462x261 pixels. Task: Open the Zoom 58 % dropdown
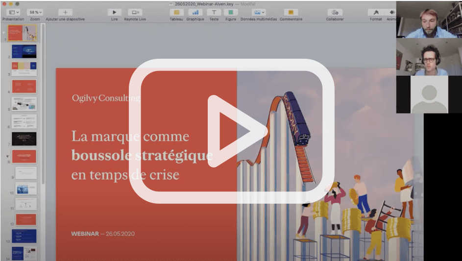(35, 12)
